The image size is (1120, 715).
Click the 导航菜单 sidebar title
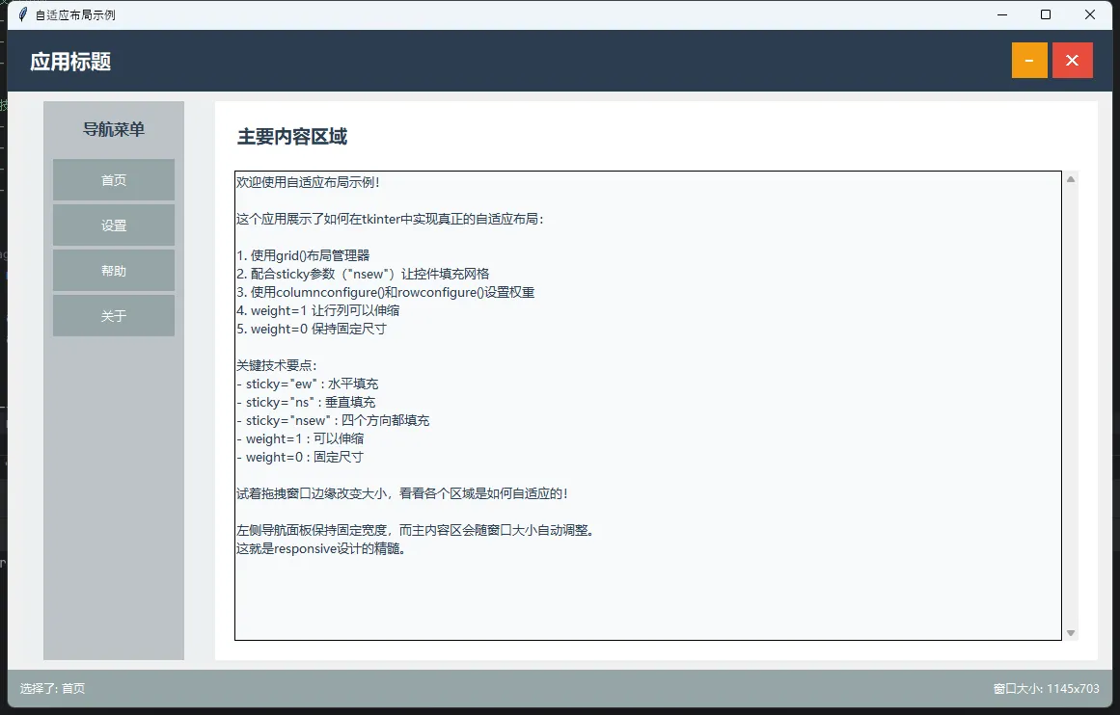click(114, 129)
